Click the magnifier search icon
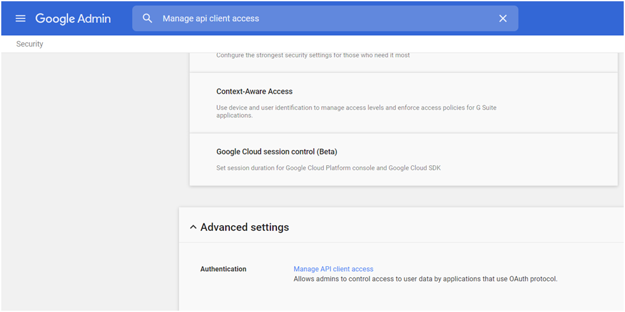The height and width of the screenshot is (312, 625). (147, 19)
